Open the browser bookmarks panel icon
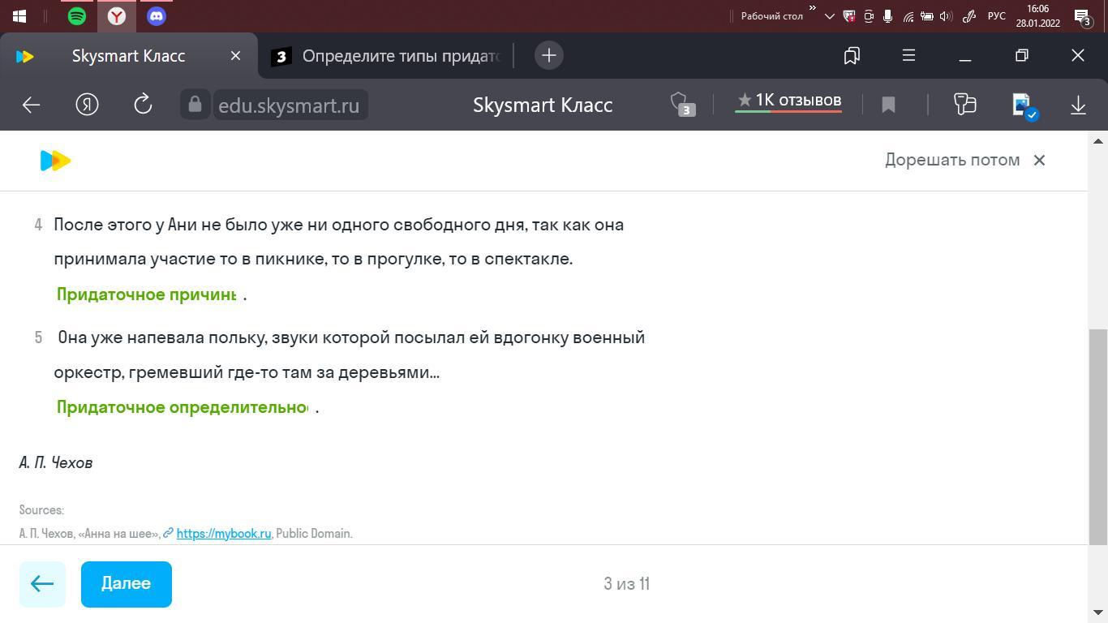The height and width of the screenshot is (623, 1108). pos(852,55)
